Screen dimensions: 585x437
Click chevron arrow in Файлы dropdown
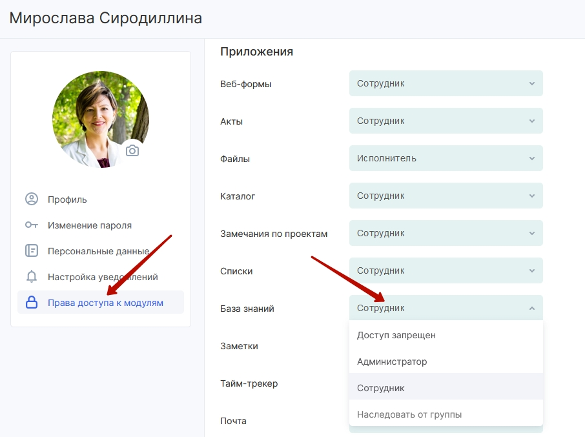pos(532,158)
